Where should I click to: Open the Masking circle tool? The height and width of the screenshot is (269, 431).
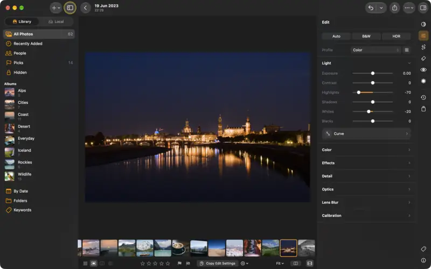pos(423,81)
